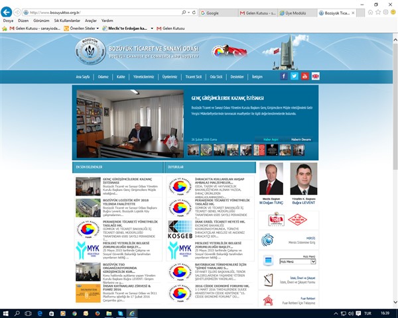Click the İstek, Öneri ve Şikayet clipboard icon
The width and height of the screenshot is (398, 318).
tap(268, 280)
